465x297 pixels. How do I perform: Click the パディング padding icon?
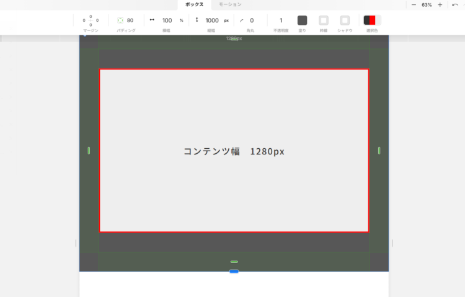point(120,20)
